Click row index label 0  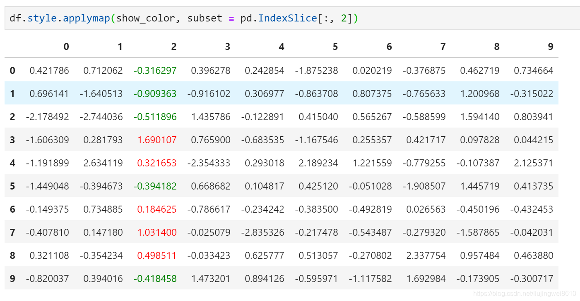coord(12,70)
